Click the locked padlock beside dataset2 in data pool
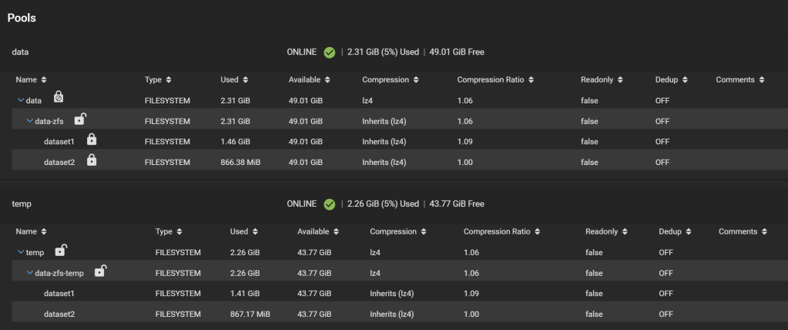788x330 pixels. click(92, 160)
